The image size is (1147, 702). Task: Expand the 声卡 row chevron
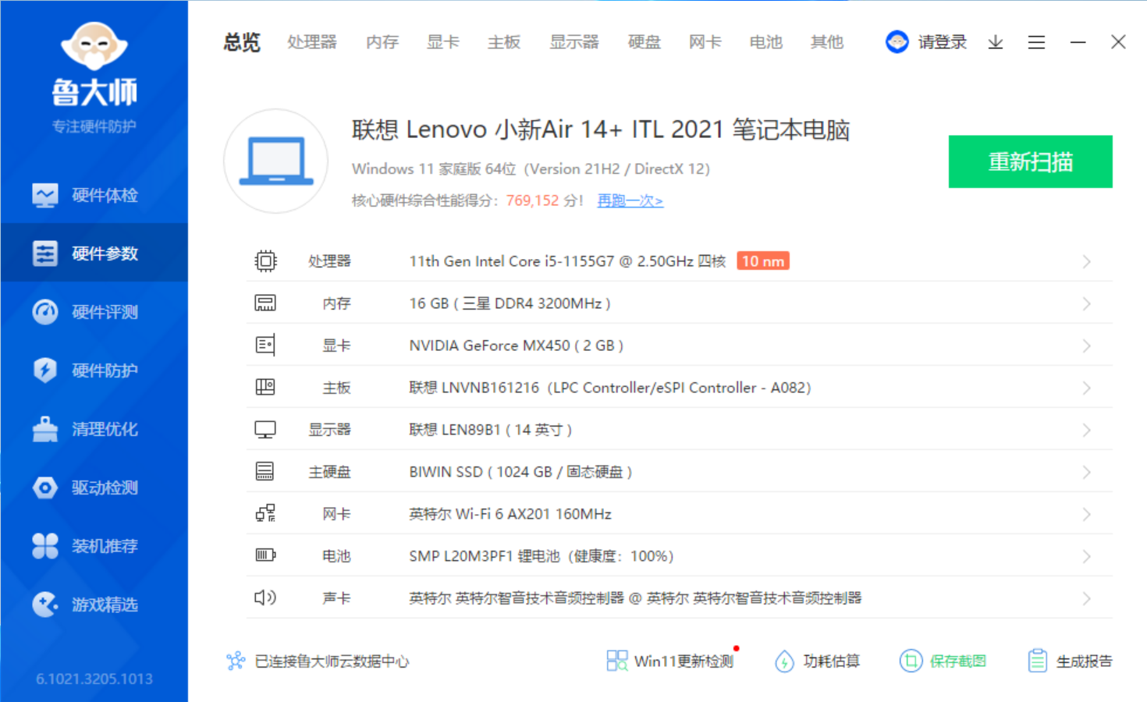click(x=1086, y=598)
